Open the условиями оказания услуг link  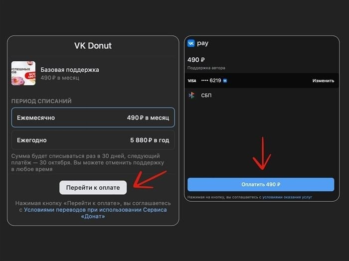pos(287,197)
